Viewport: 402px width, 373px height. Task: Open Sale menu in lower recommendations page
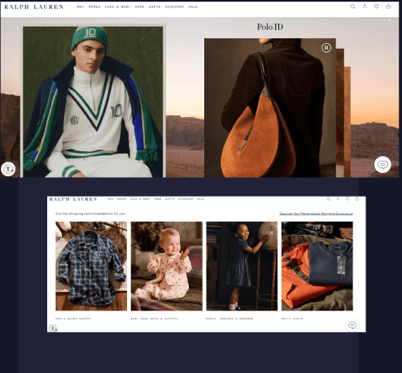pos(200,199)
